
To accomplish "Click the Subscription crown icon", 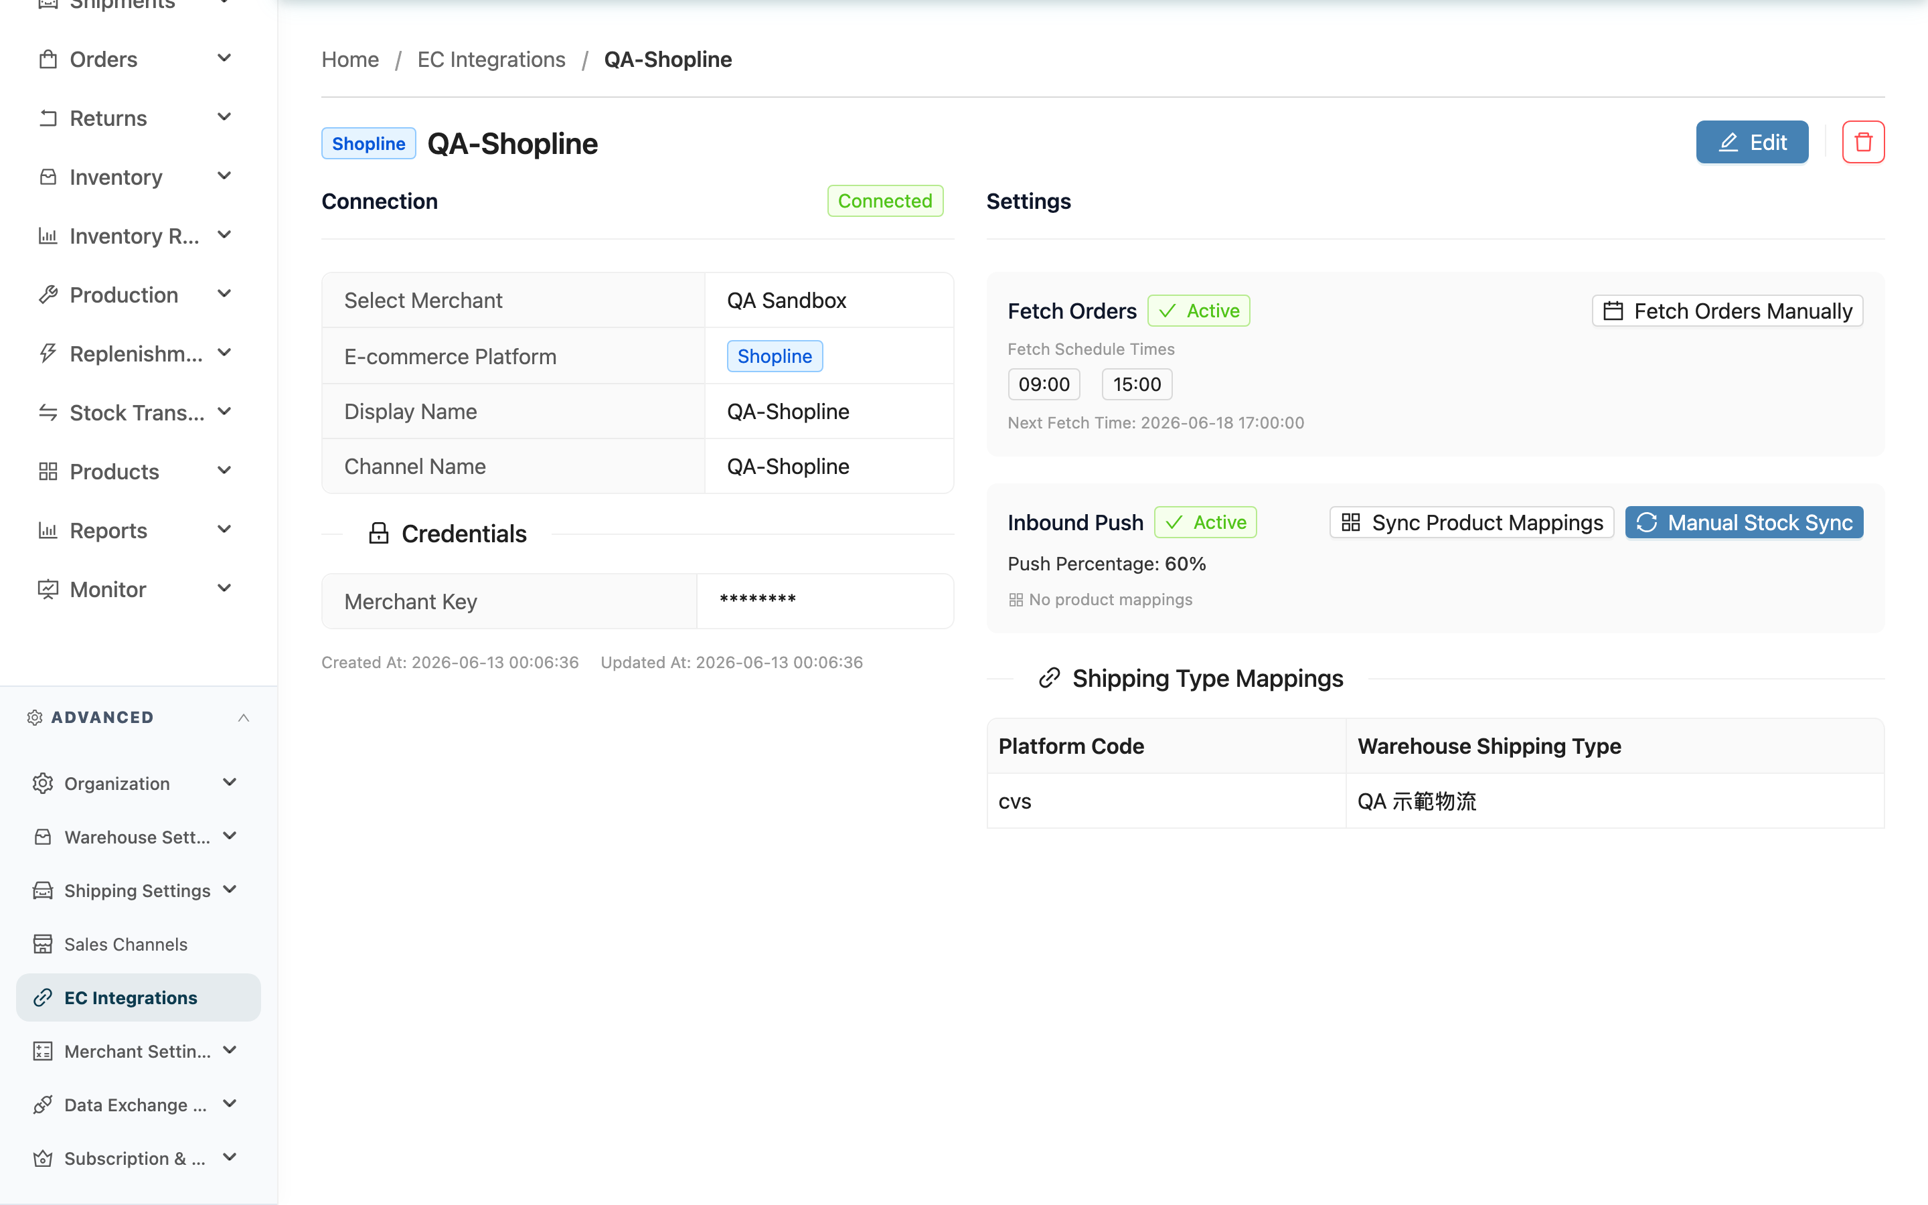I will pos(43,1158).
